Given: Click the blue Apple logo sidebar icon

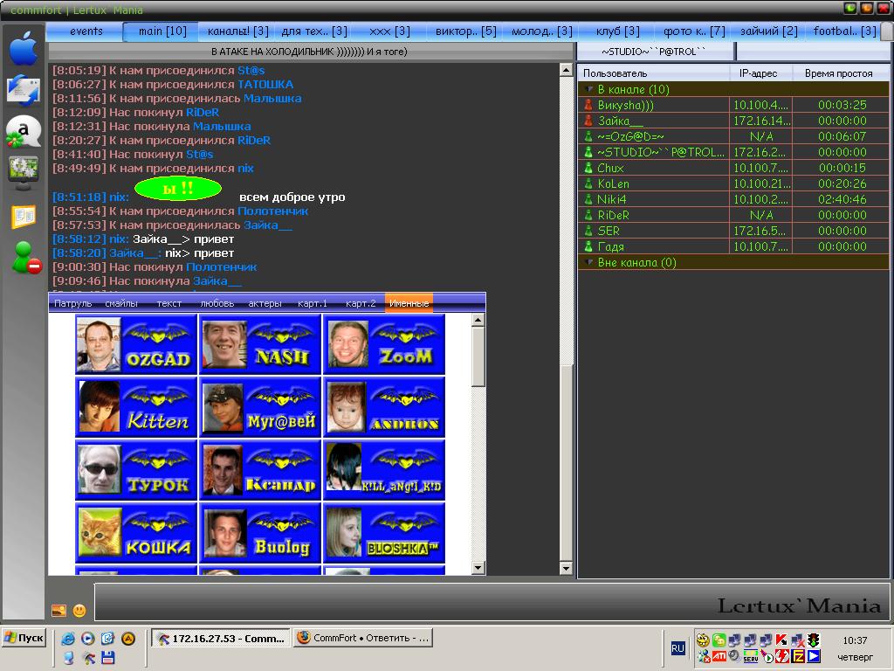Looking at the screenshot, I should point(24,50).
